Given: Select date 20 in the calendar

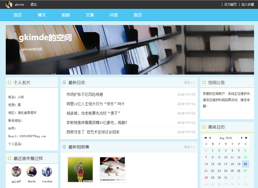Looking at the screenshot, I should [x=245, y=164].
